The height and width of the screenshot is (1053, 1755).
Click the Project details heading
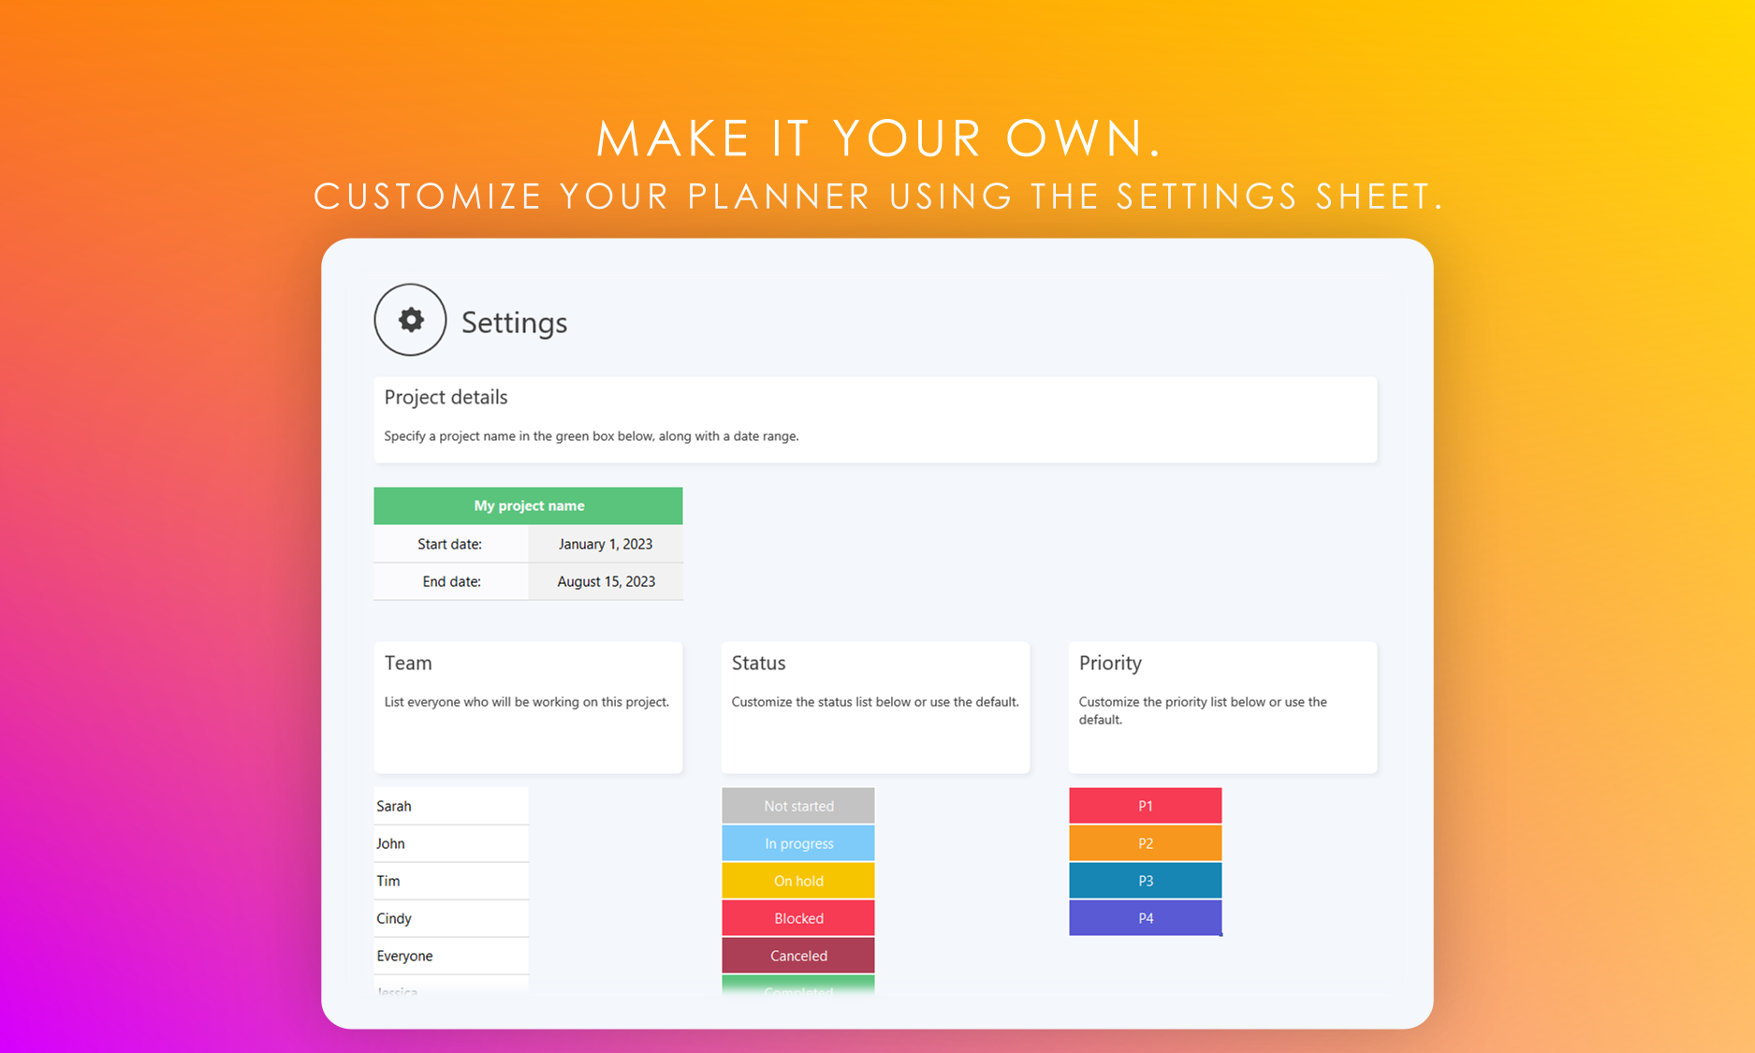[x=446, y=397]
